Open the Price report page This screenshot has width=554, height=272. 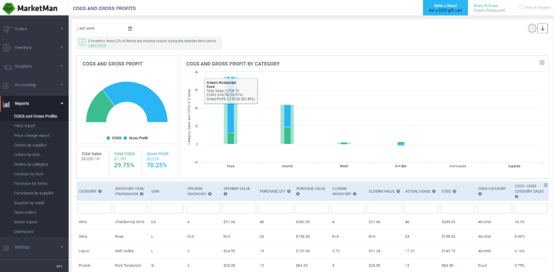click(x=25, y=125)
